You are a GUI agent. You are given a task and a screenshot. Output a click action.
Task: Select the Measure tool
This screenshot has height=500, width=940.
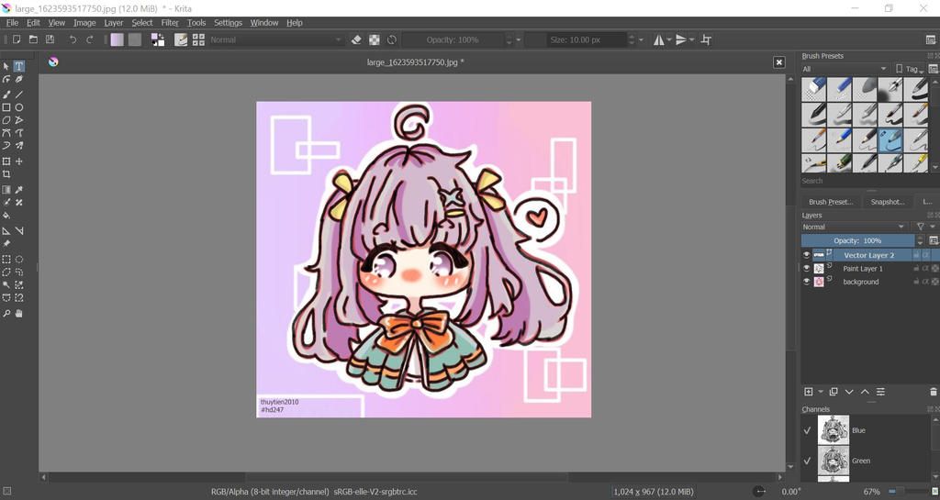[19, 230]
